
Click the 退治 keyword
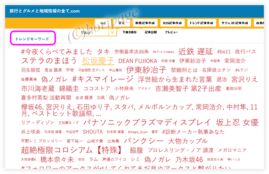tap(222, 79)
